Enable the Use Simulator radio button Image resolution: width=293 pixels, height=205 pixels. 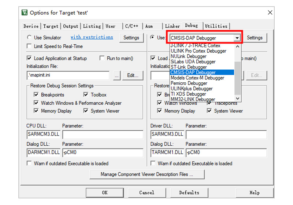point(29,37)
